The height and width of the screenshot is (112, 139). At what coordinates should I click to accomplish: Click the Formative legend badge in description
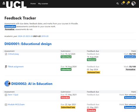(x=10, y=29)
